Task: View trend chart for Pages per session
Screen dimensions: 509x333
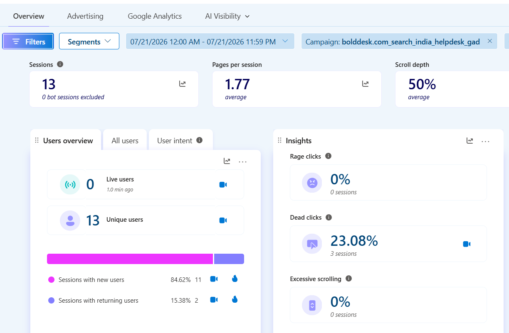Action: point(365,84)
